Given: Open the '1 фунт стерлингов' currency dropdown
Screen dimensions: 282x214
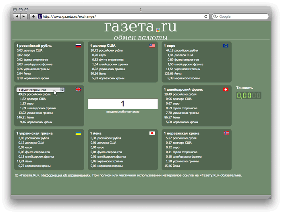Looking at the screenshot, I should [40, 89].
